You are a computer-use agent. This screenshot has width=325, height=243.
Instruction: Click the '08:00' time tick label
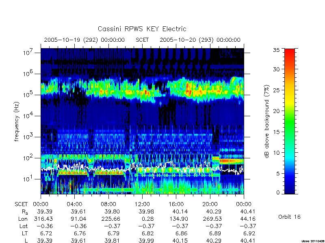(x=108, y=205)
